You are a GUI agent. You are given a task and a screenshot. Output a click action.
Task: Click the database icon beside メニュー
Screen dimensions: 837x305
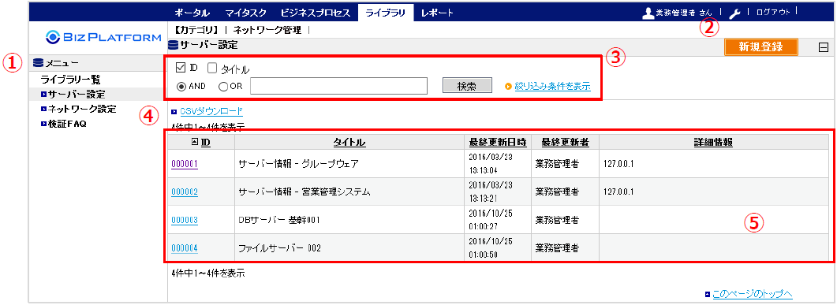tap(37, 62)
